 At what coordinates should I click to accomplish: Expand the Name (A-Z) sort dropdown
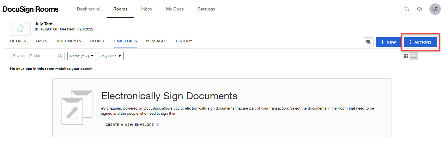pos(82,56)
